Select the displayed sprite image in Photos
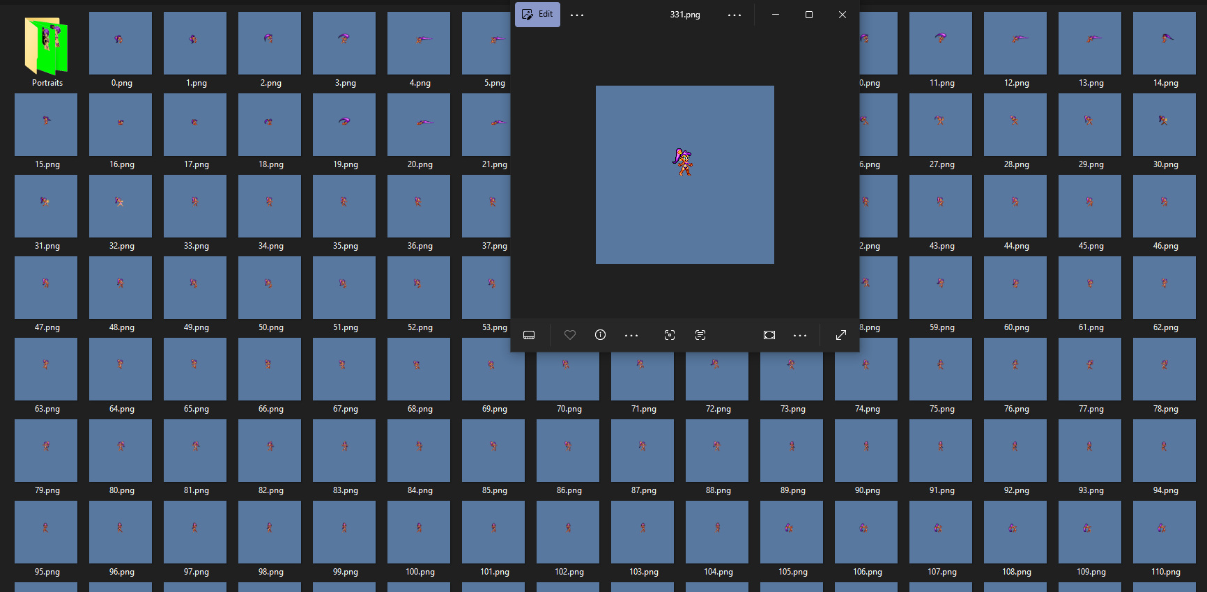This screenshot has width=1207, height=592. (x=685, y=175)
